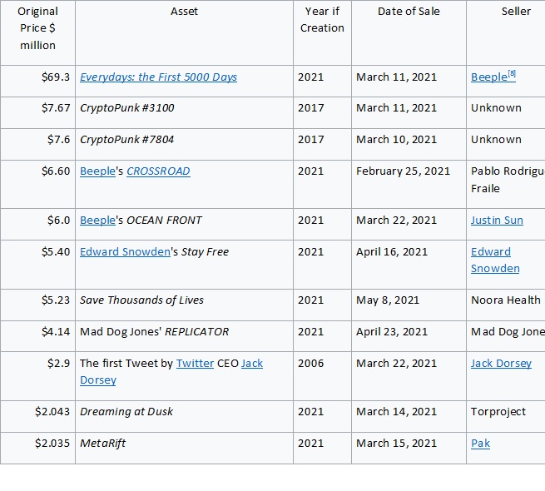Click Edward Snowden link in Seller column
545x491 pixels.
point(495,260)
